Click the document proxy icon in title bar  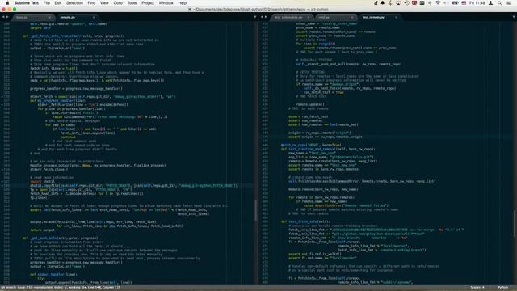coord(190,9)
